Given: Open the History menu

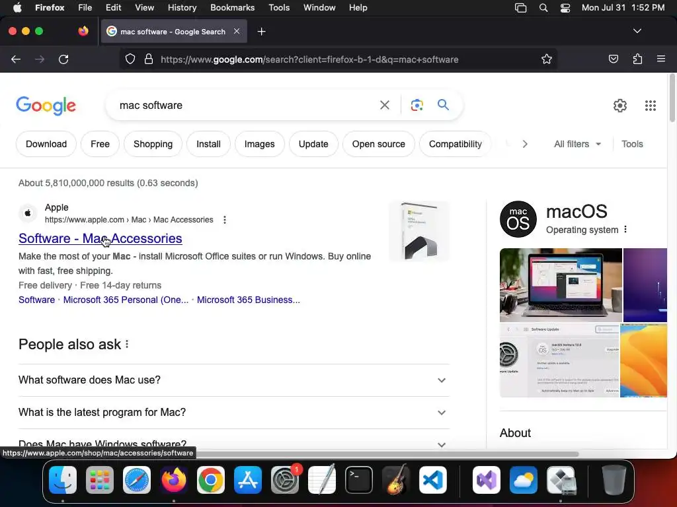Looking at the screenshot, I should click(x=182, y=8).
